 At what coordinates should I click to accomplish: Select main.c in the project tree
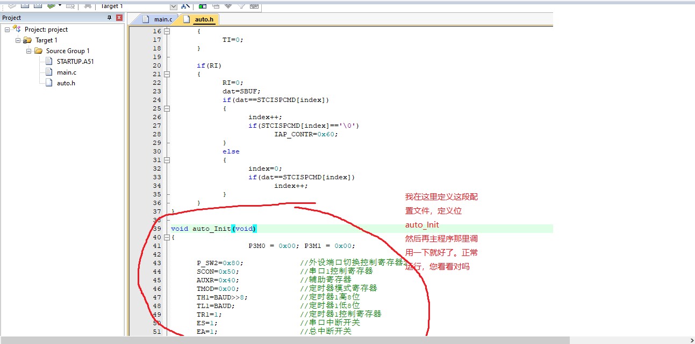67,72
